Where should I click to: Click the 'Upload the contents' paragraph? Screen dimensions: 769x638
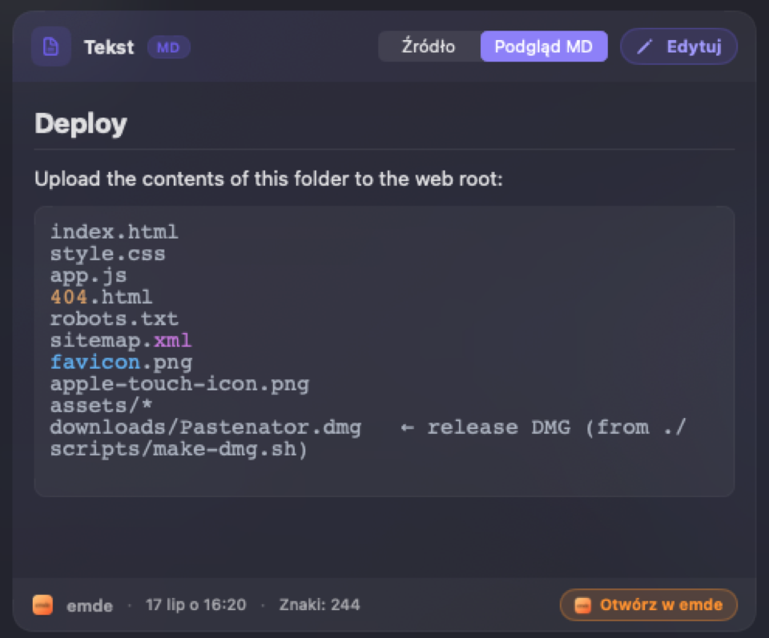[269, 179]
